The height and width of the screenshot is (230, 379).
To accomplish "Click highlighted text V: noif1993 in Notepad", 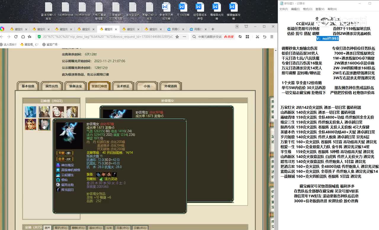I will point(327,38).
